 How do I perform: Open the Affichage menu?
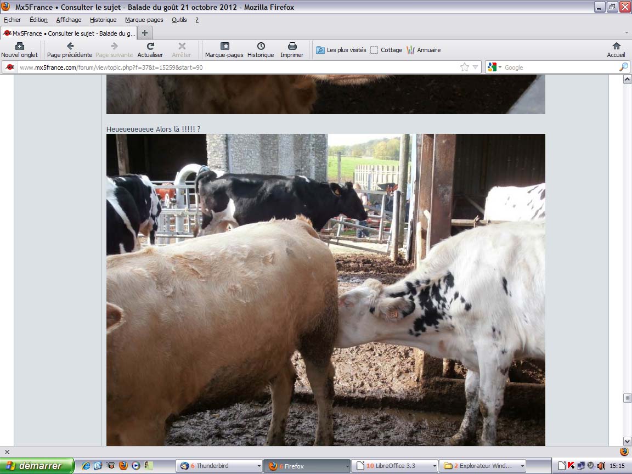click(69, 20)
